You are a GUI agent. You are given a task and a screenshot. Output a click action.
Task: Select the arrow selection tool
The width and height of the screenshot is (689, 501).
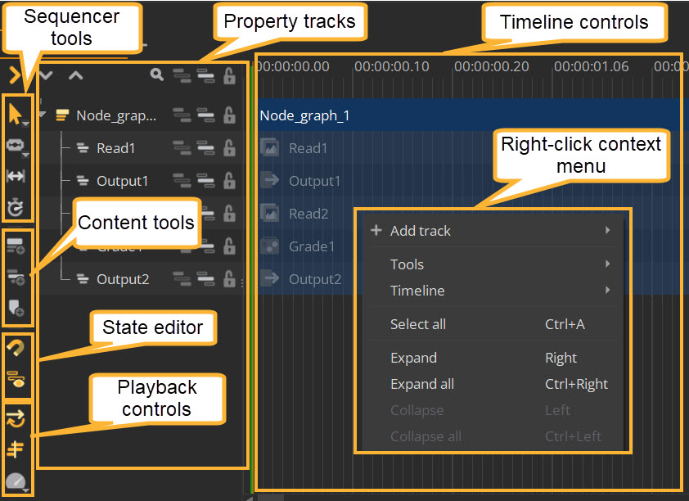tap(15, 114)
